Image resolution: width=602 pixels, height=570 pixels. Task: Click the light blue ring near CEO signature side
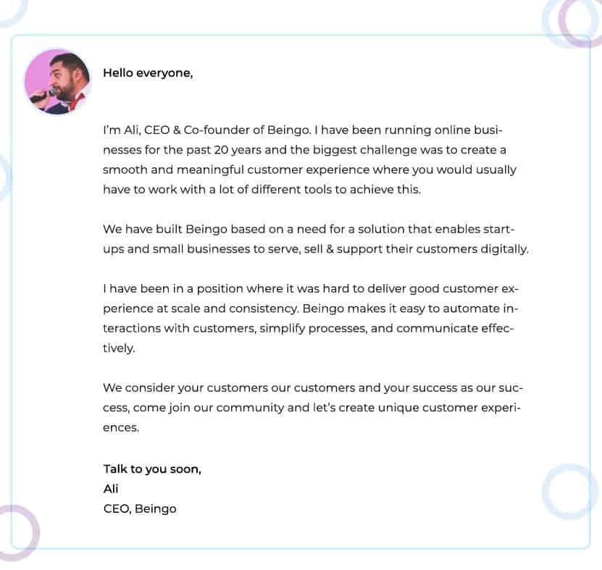point(569,491)
